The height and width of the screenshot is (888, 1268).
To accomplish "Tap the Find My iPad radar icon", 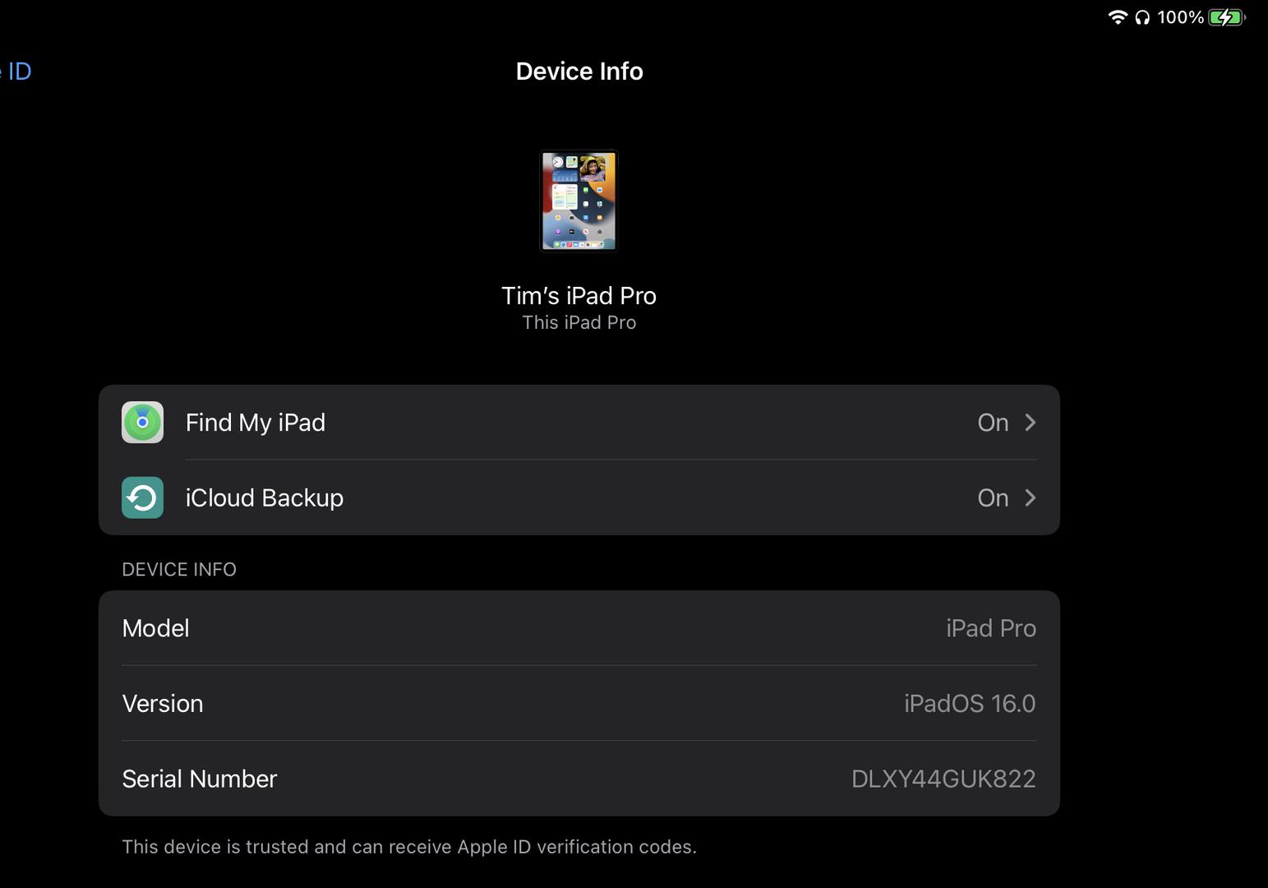I will pyautogui.click(x=142, y=422).
